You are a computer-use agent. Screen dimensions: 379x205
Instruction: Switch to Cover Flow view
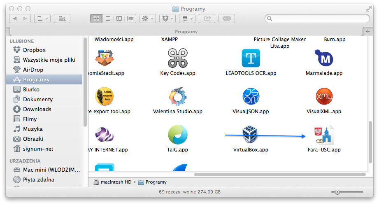pyautogui.click(x=130, y=19)
